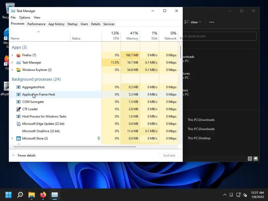Switch to the Users tab
Screen dimensions: 268x201
pyautogui.click(x=84, y=24)
